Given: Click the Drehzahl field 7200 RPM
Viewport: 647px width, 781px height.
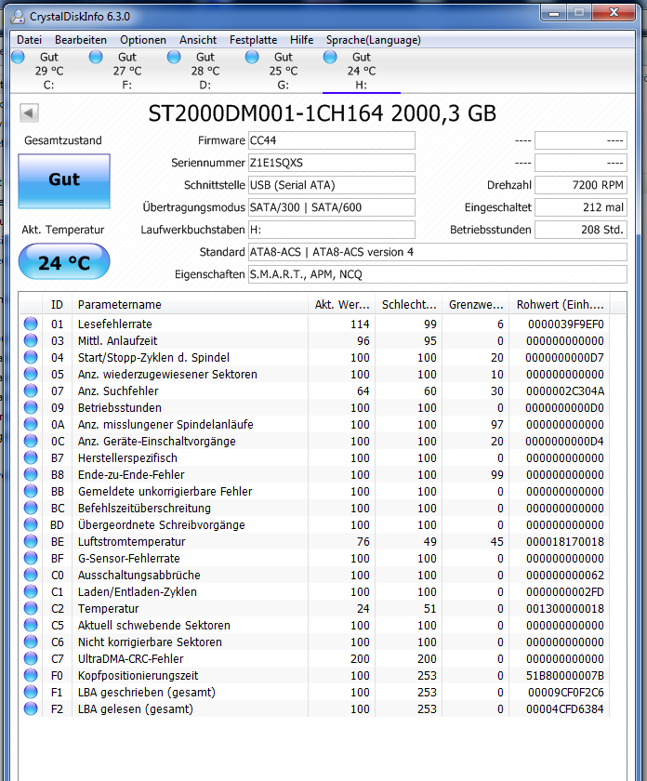Looking at the screenshot, I should (581, 185).
